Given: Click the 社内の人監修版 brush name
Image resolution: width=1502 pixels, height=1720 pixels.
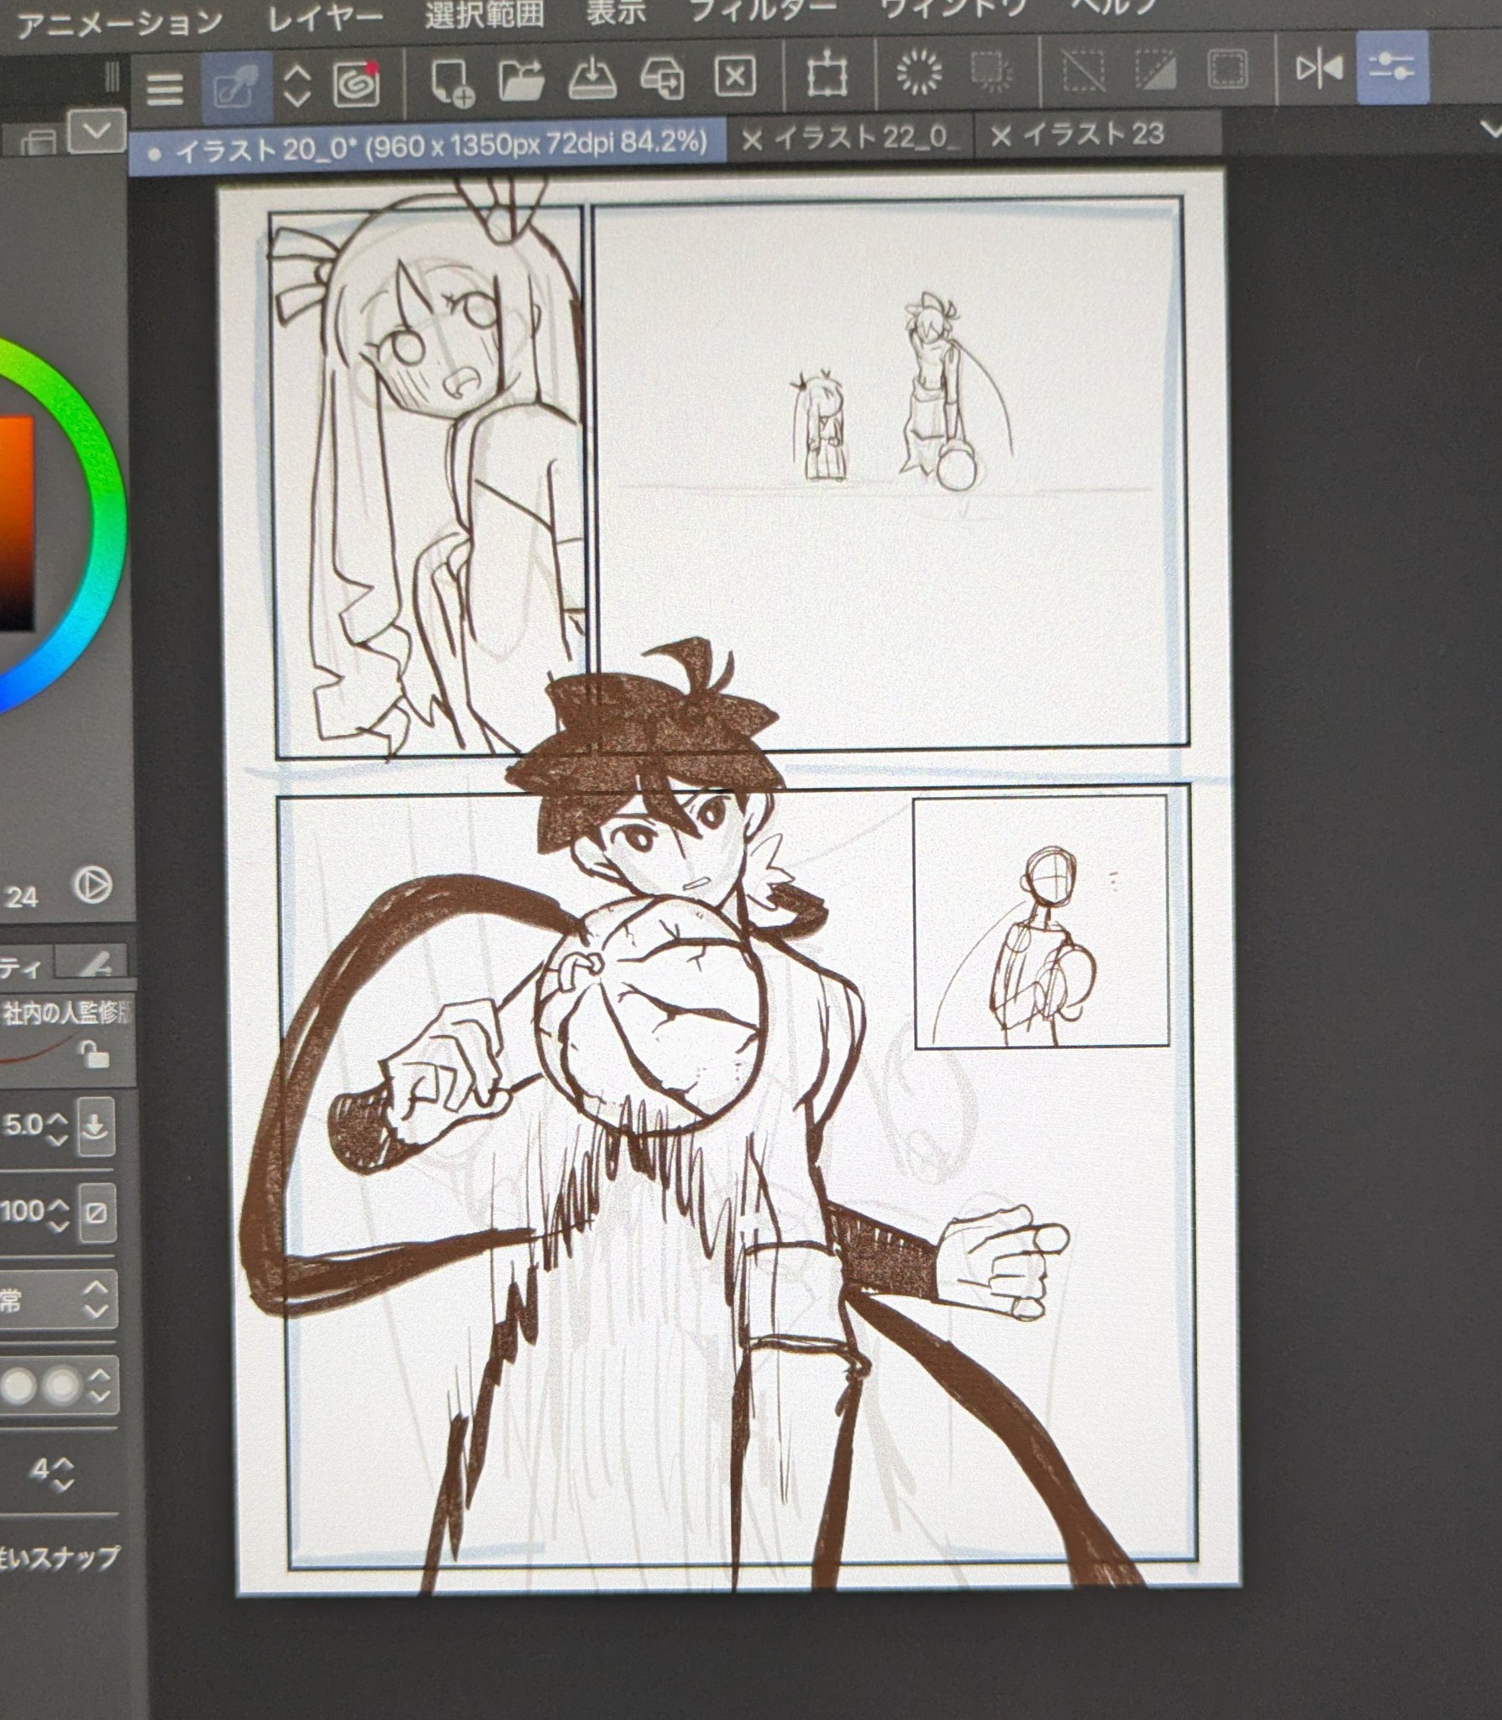Looking at the screenshot, I should click(x=67, y=1015).
